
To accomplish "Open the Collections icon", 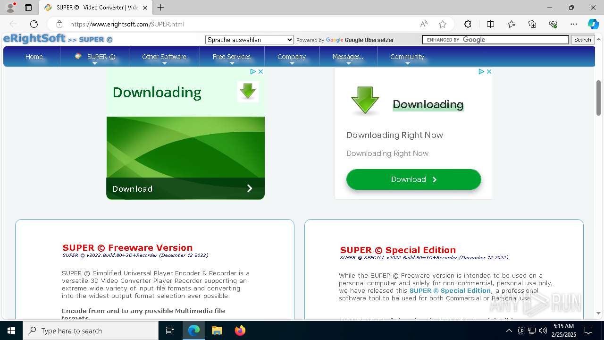I will pyautogui.click(x=532, y=24).
